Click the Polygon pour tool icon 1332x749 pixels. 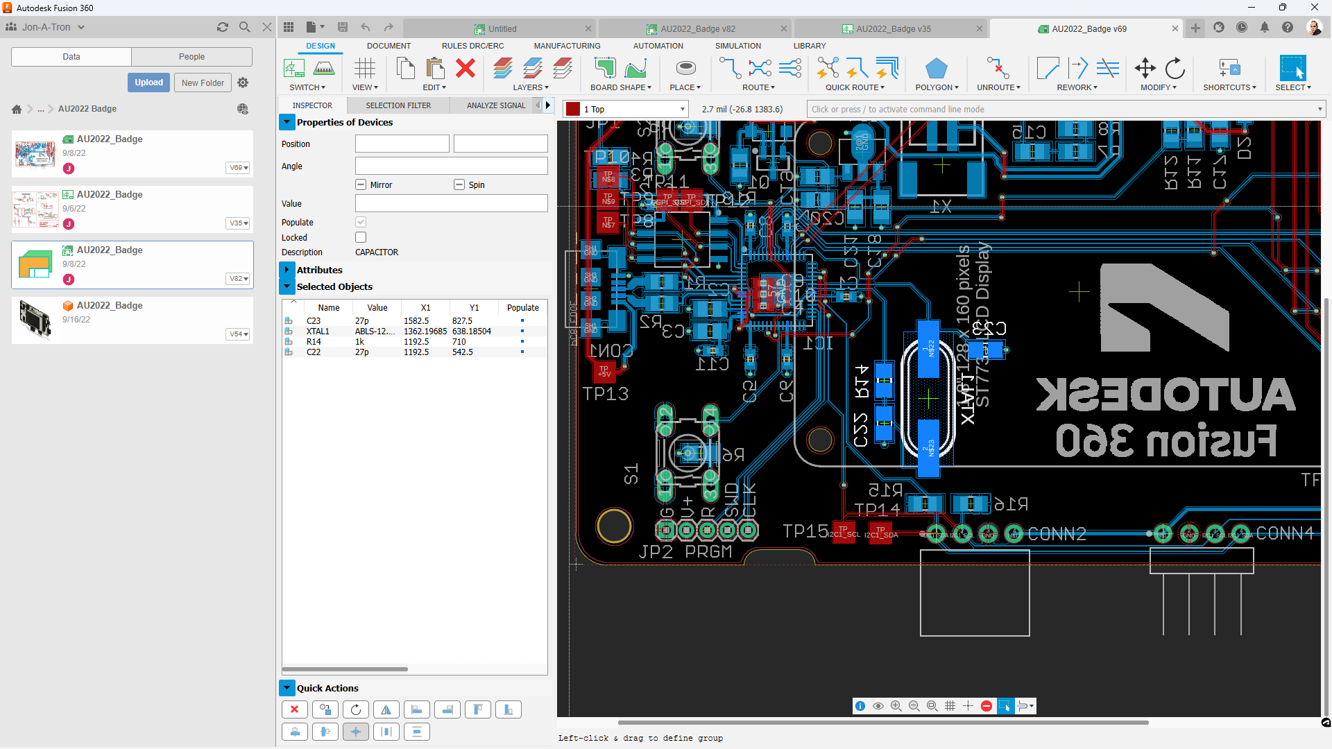point(936,68)
